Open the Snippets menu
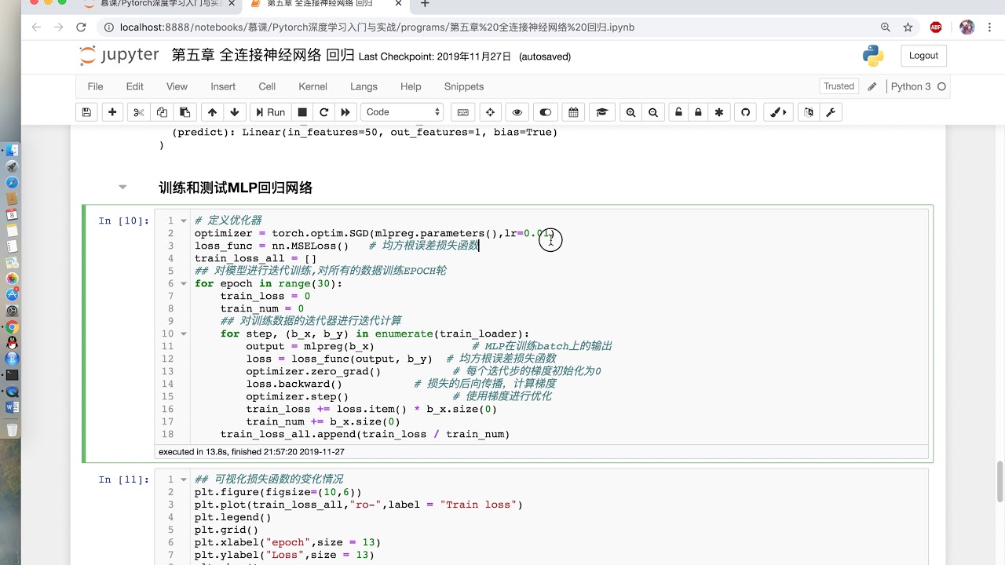The height and width of the screenshot is (565, 1005). [464, 86]
